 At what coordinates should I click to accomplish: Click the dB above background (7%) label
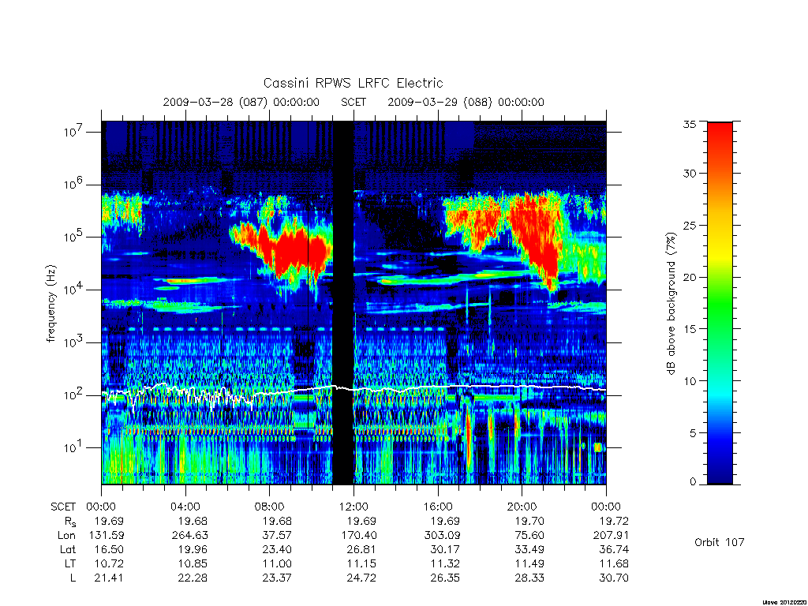coord(671,304)
